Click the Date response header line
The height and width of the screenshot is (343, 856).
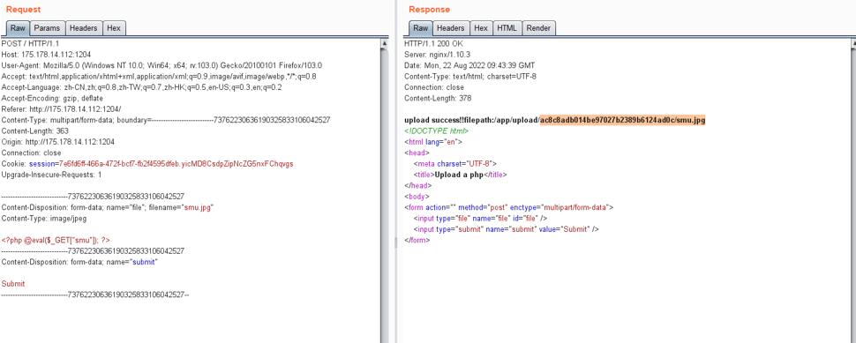(x=469, y=65)
